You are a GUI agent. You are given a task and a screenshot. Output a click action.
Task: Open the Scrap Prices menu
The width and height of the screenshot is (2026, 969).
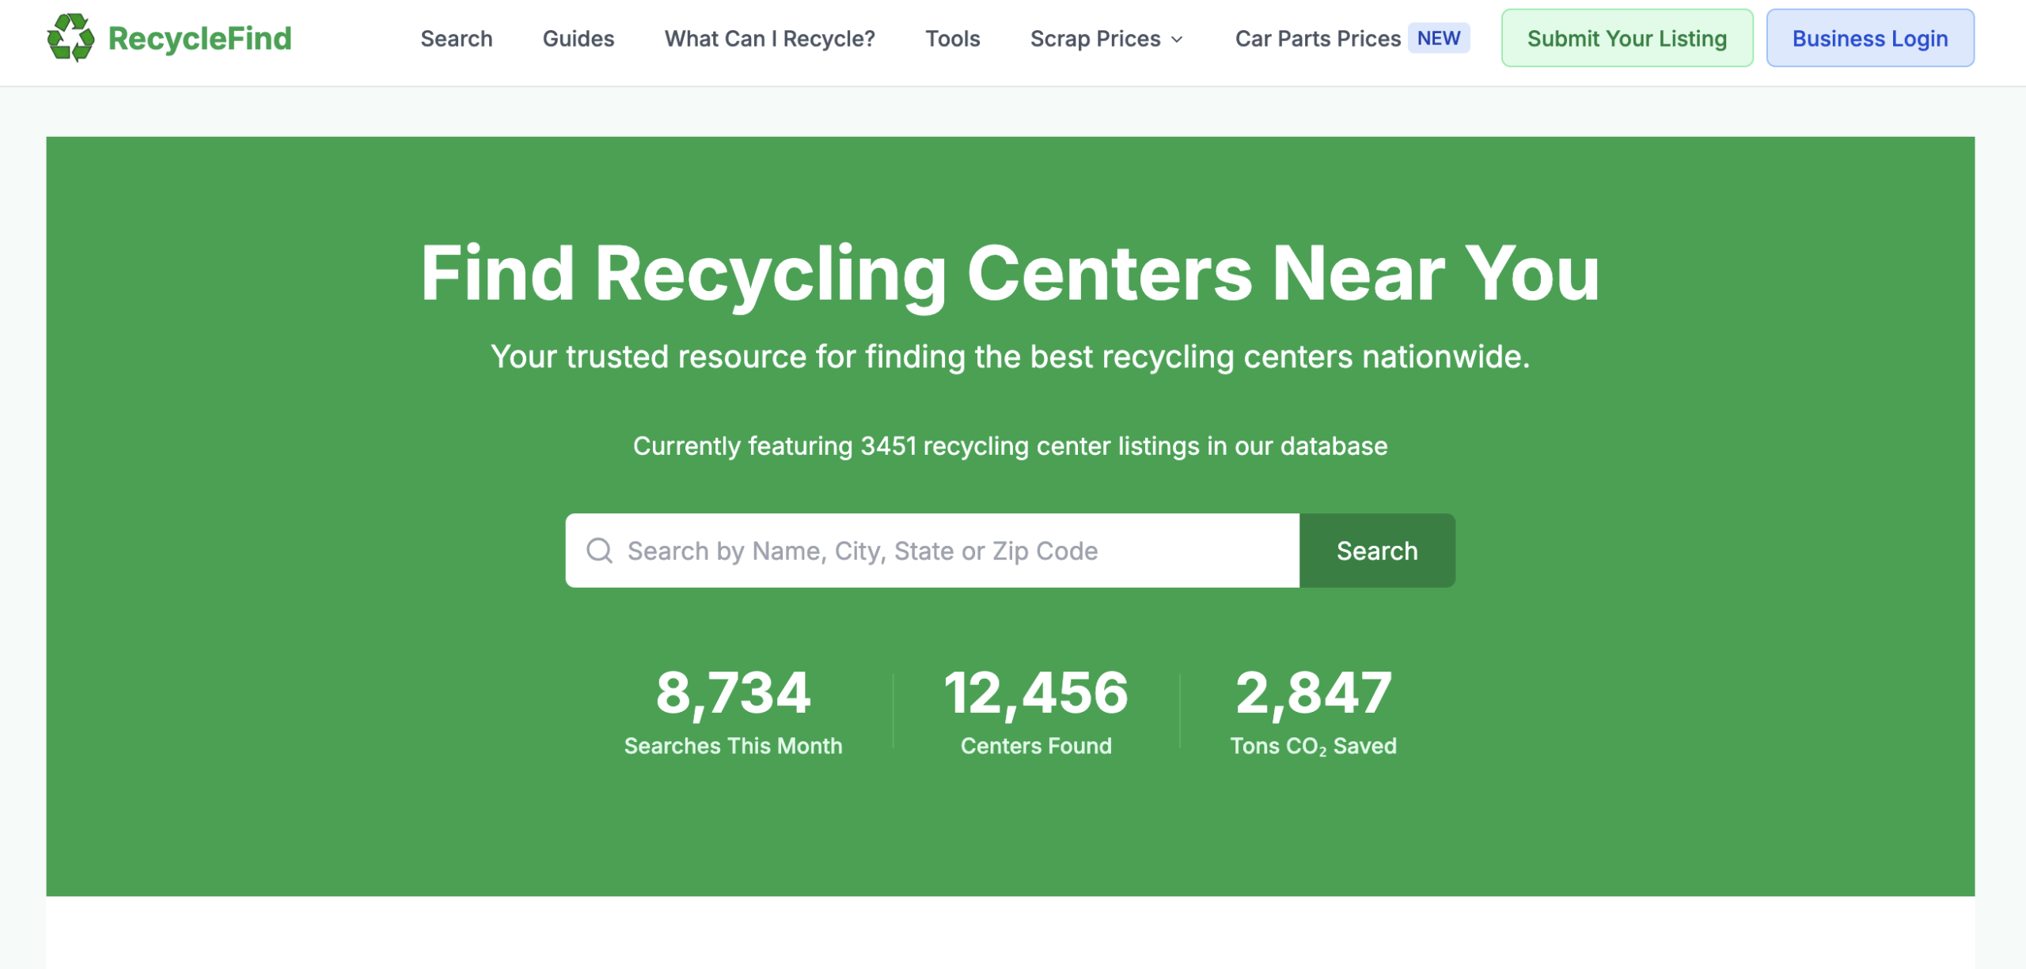pos(1095,39)
